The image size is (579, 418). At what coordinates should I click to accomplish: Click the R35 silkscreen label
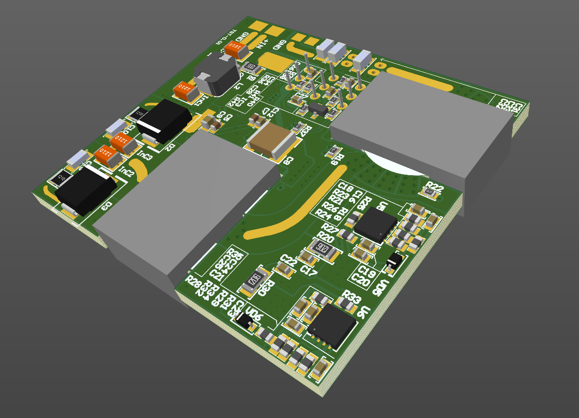(x=236, y=254)
